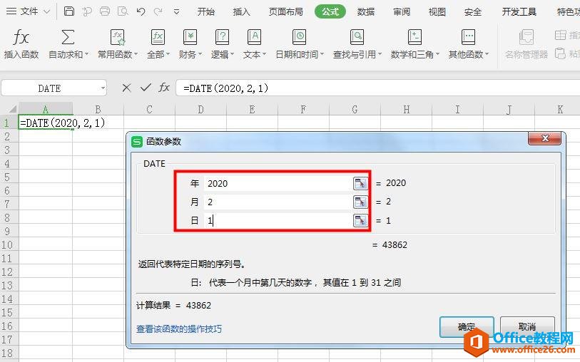The width and height of the screenshot is (580, 362).
Task: Select column B header
Action: pyautogui.click(x=98, y=109)
